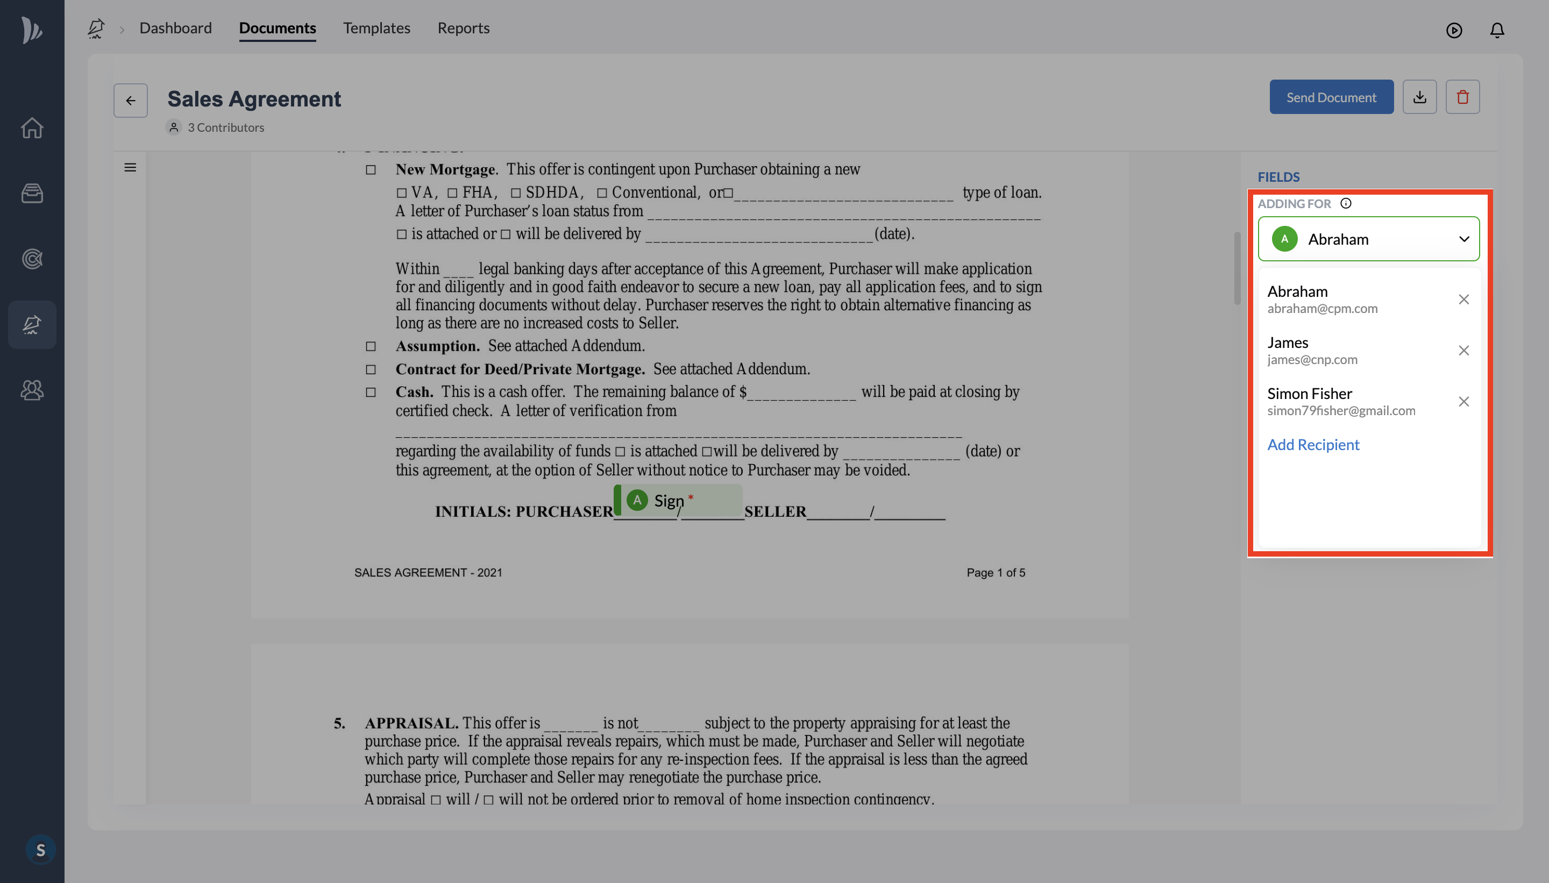
Task: Open the Reports tab
Action: [x=463, y=28]
